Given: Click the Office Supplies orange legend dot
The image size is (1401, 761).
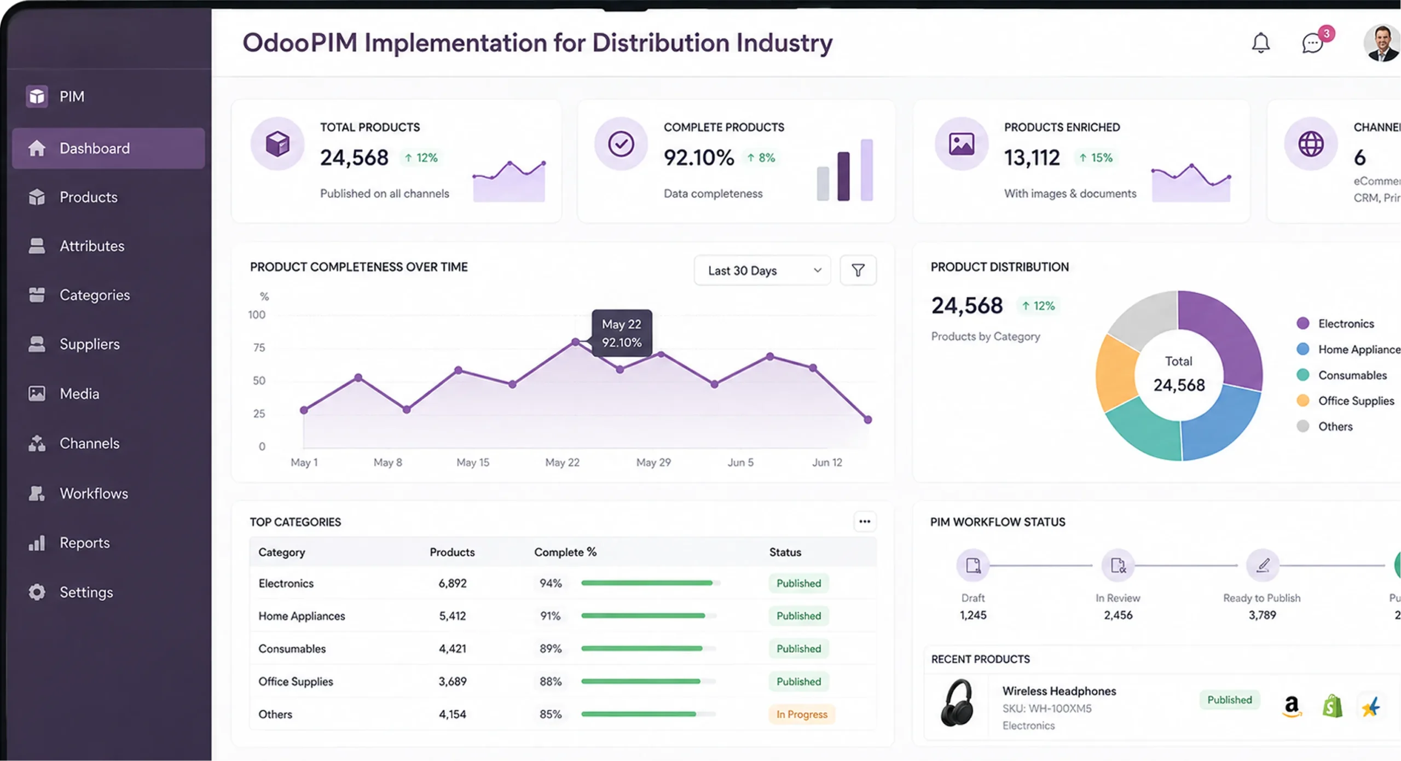Looking at the screenshot, I should click(x=1303, y=400).
